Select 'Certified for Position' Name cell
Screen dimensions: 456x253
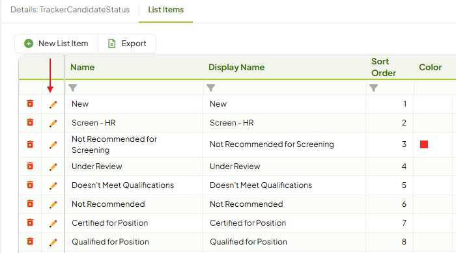(134, 223)
